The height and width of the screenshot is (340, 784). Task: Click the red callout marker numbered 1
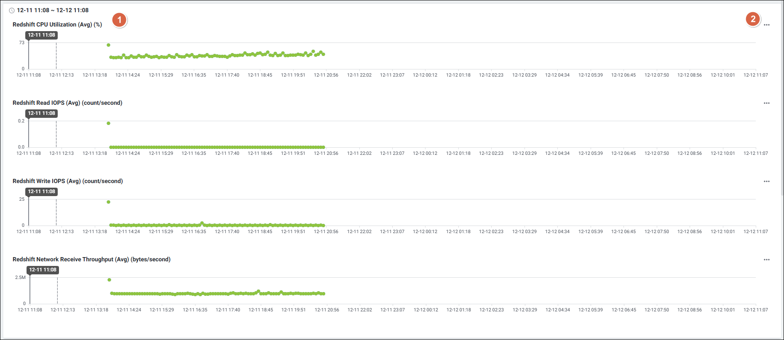point(119,20)
